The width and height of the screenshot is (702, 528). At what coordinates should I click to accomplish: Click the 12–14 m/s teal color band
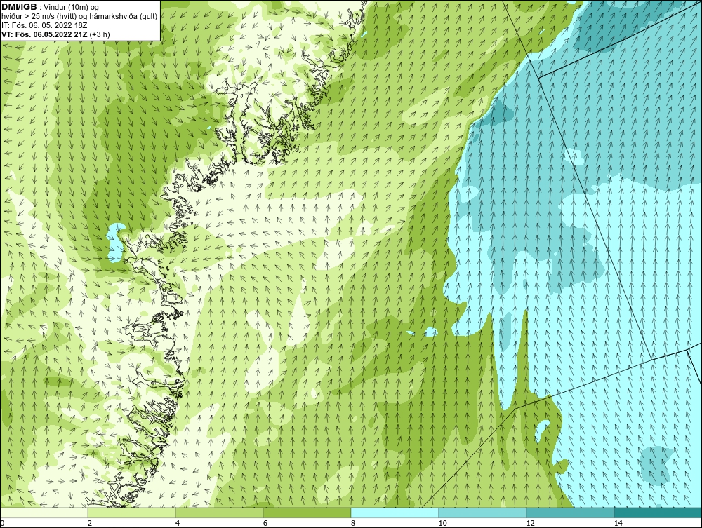pos(570,513)
